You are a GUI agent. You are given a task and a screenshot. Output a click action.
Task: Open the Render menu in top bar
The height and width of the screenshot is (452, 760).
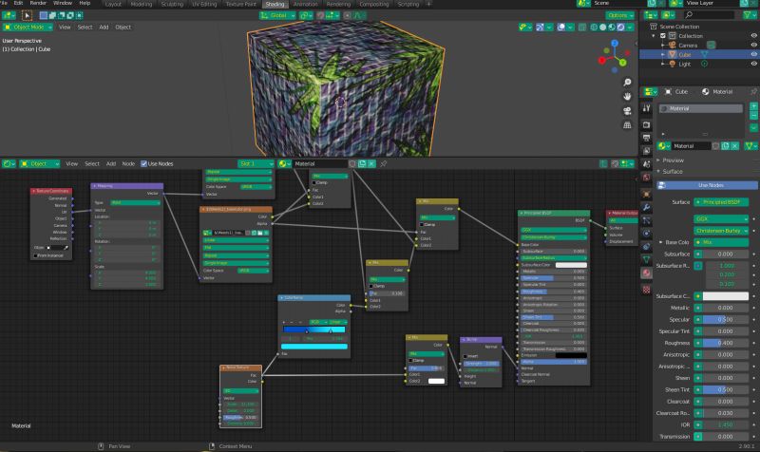point(38,3)
